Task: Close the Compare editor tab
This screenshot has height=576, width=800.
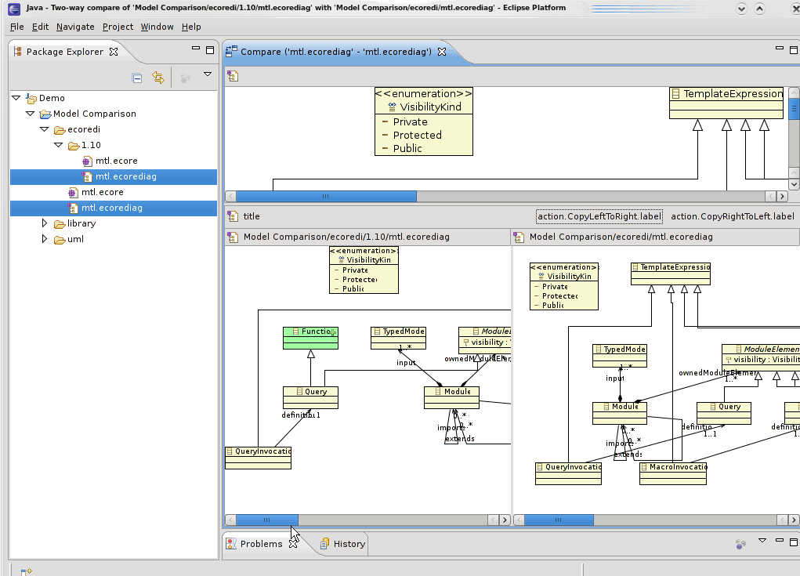Action: (x=442, y=52)
